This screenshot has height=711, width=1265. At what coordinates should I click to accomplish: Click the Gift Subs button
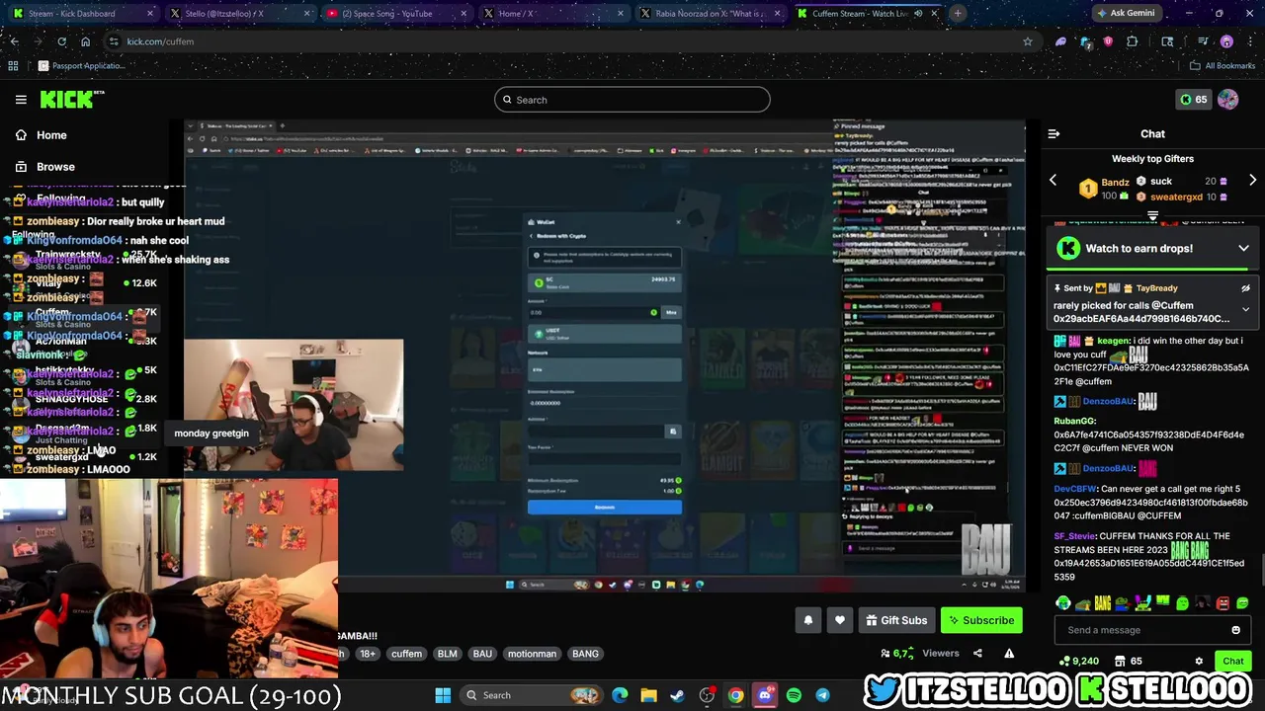[896, 620]
